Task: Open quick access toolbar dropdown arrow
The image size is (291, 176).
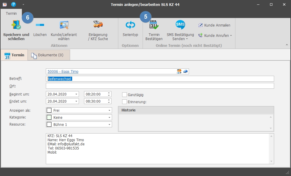Action: tap(23, 4)
